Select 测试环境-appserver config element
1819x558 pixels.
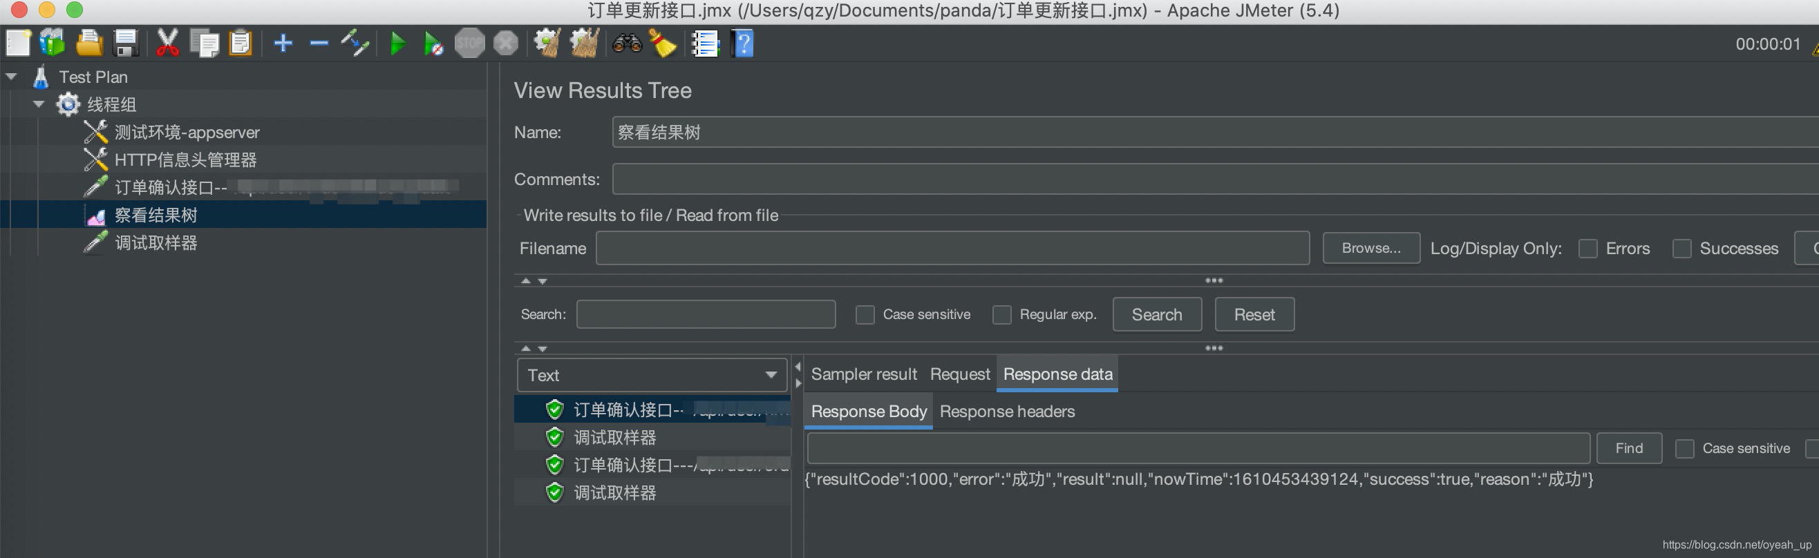187,133
